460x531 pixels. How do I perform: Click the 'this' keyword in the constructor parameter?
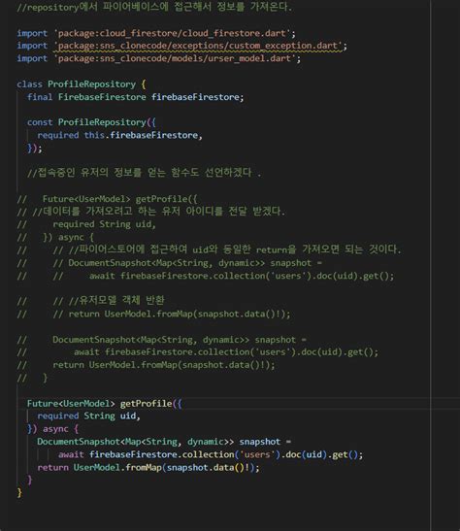click(94, 135)
